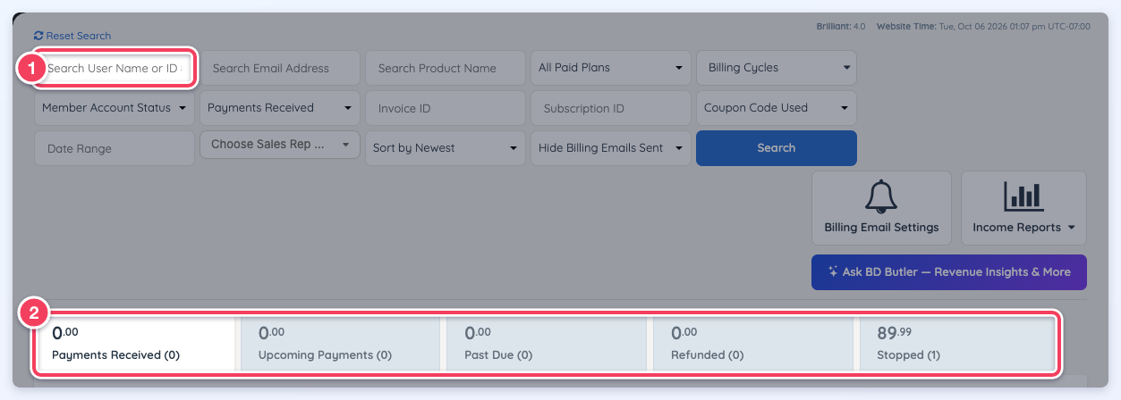This screenshot has width=1121, height=400.
Task: Click the Subscription ID field
Action: 611,108
